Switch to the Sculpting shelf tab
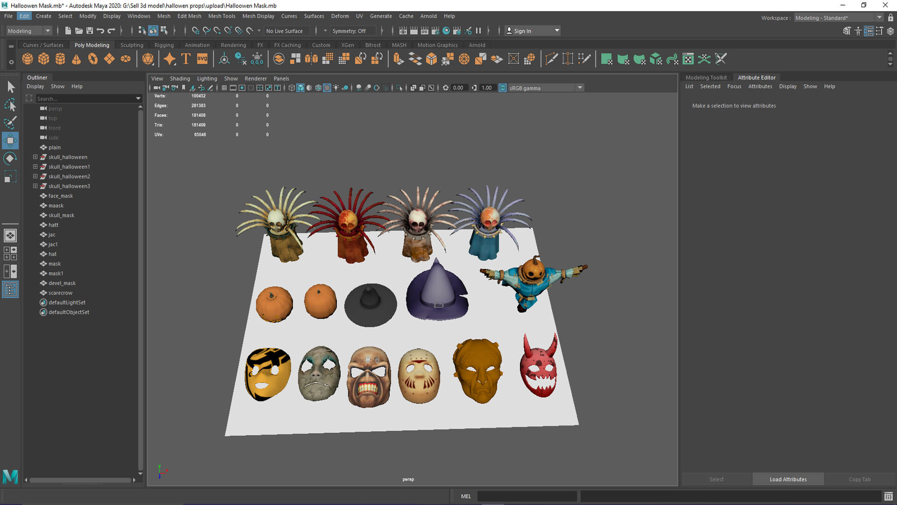Viewport: 897px width, 505px height. (132, 45)
